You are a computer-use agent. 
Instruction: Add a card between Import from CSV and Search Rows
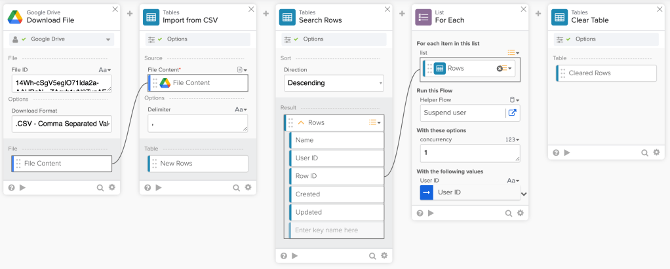click(266, 14)
